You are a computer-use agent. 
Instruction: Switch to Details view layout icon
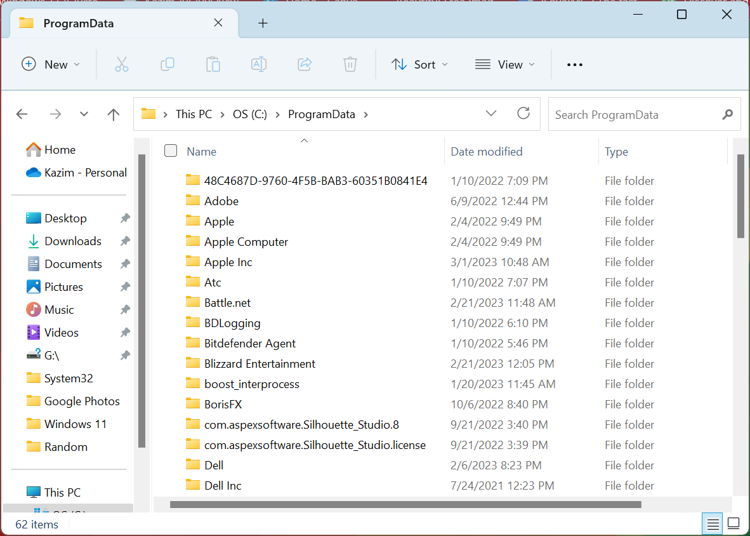[713, 524]
